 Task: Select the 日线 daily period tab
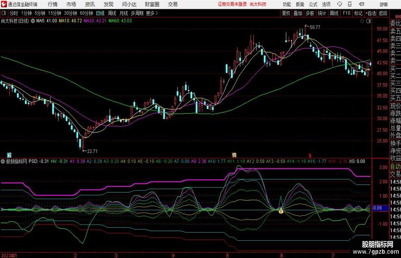click(x=100, y=13)
